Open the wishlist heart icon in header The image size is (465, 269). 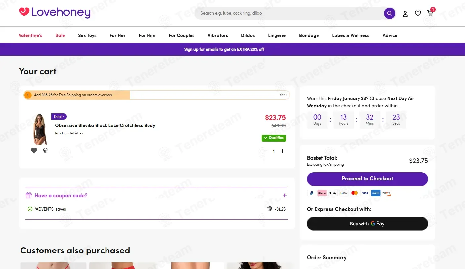click(x=418, y=13)
